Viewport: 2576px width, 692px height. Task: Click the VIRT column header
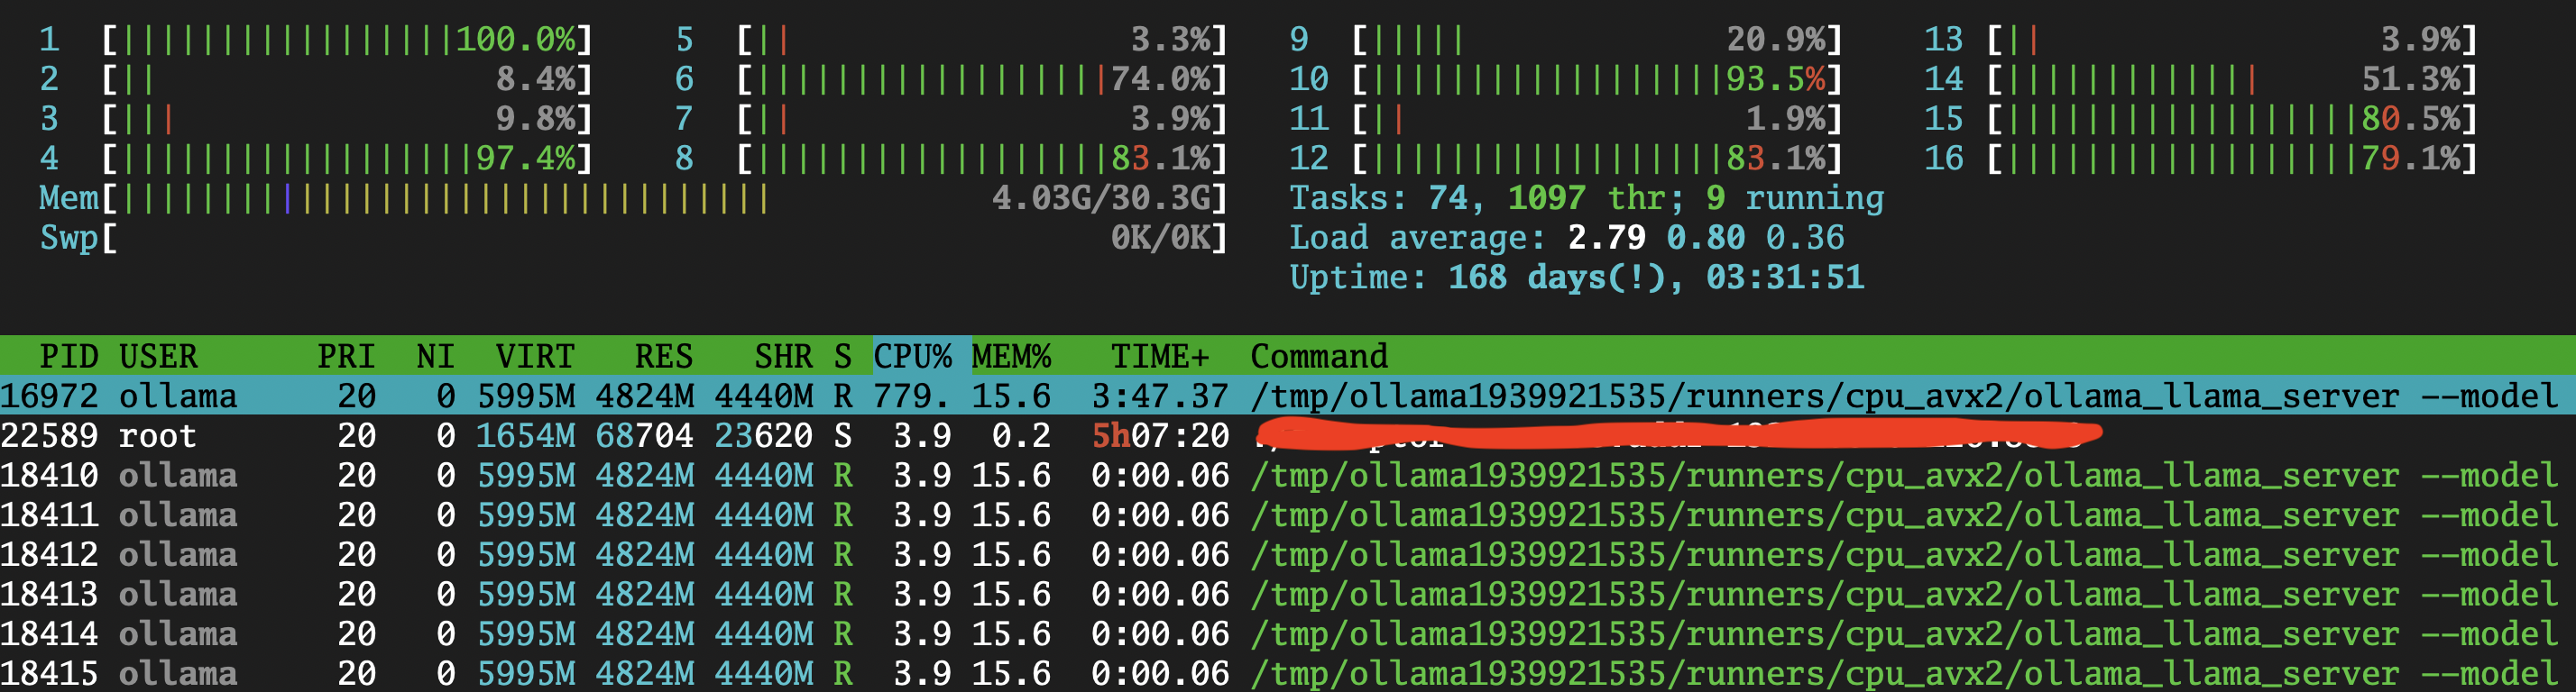[x=535, y=356]
